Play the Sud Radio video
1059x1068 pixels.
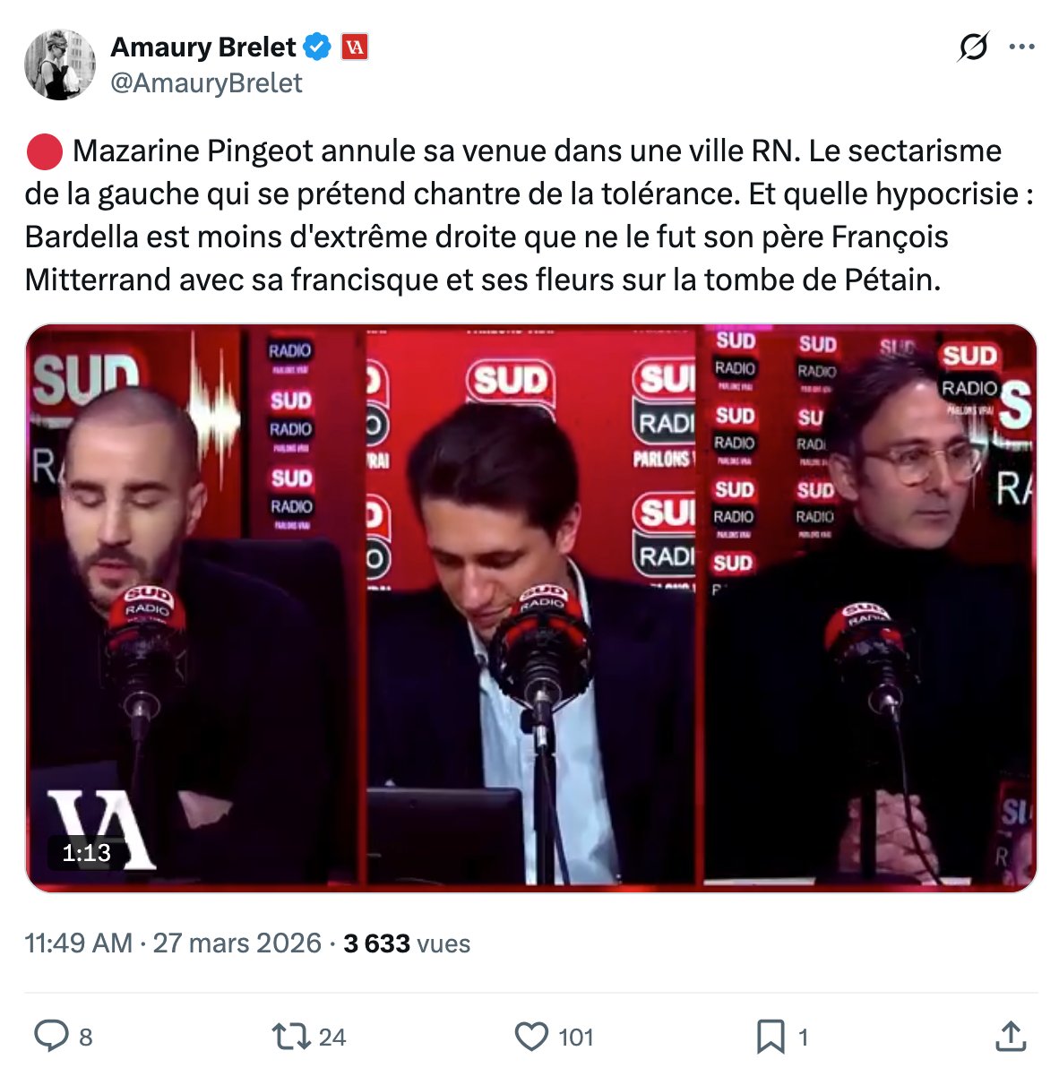click(531, 608)
